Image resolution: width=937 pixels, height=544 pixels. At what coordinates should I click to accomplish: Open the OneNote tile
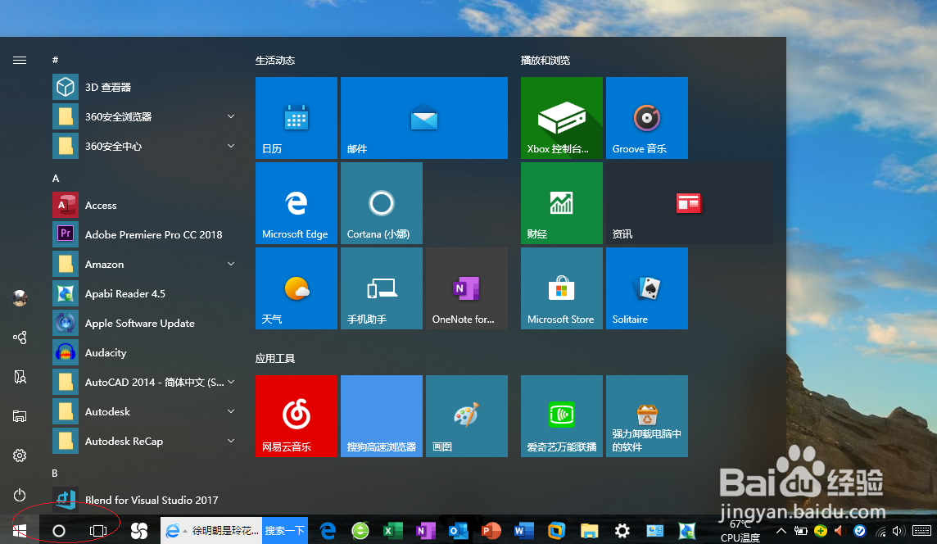point(467,288)
